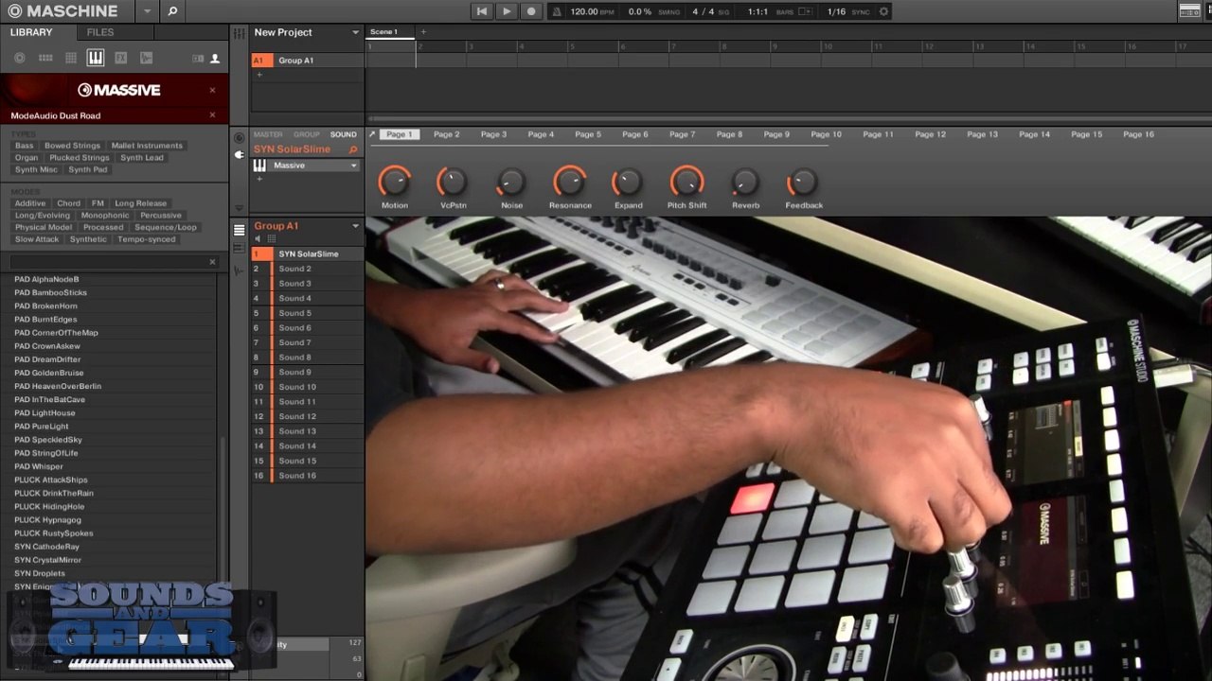Clear the library search field with X
Image resolution: width=1212 pixels, height=681 pixels.
point(212,262)
